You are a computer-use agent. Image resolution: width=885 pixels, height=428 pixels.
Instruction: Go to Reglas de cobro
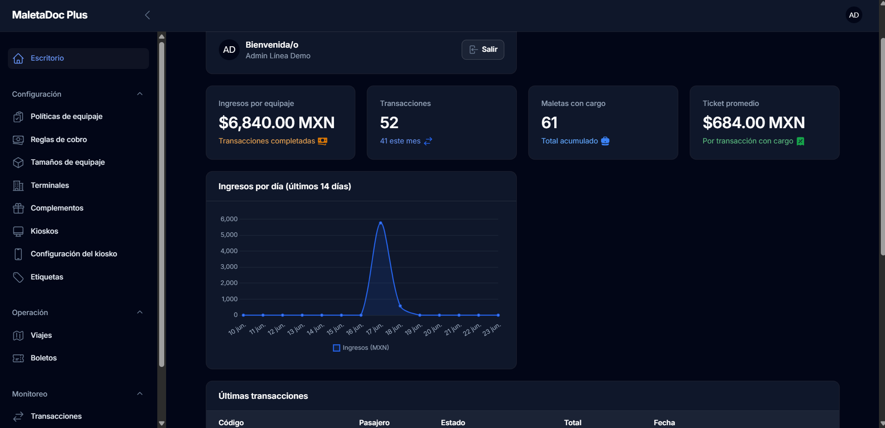tap(78, 140)
